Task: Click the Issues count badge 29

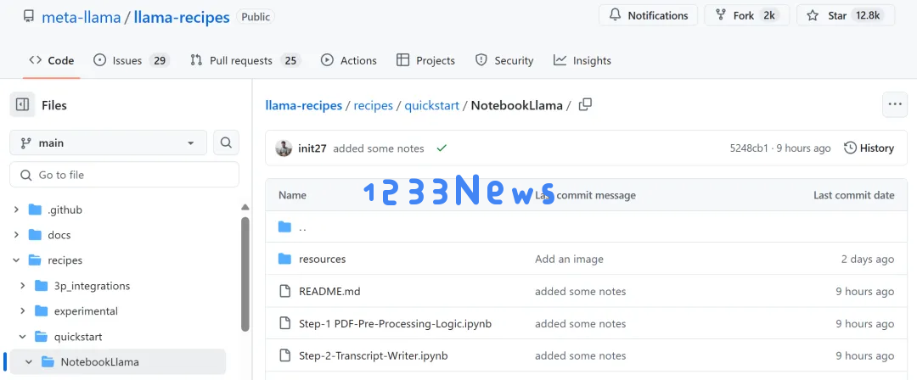Action: 159,60
